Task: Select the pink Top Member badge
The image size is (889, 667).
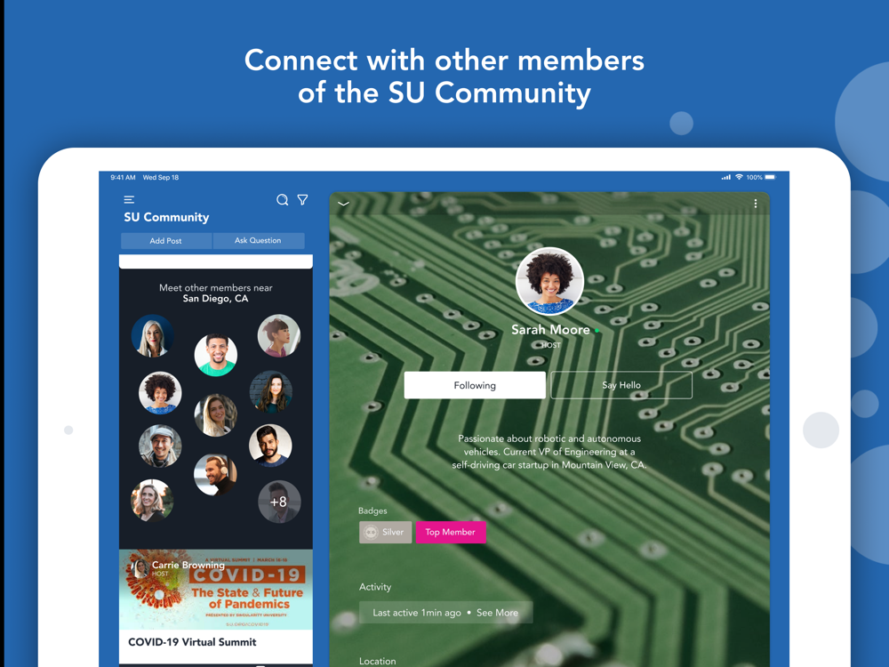Action: (x=451, y=532)
